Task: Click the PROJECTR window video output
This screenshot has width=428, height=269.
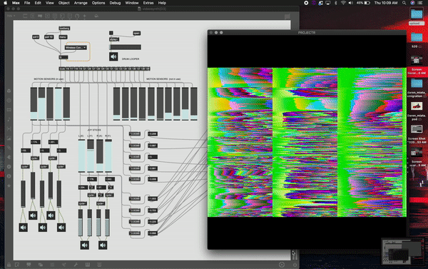Action: (307, 142)
